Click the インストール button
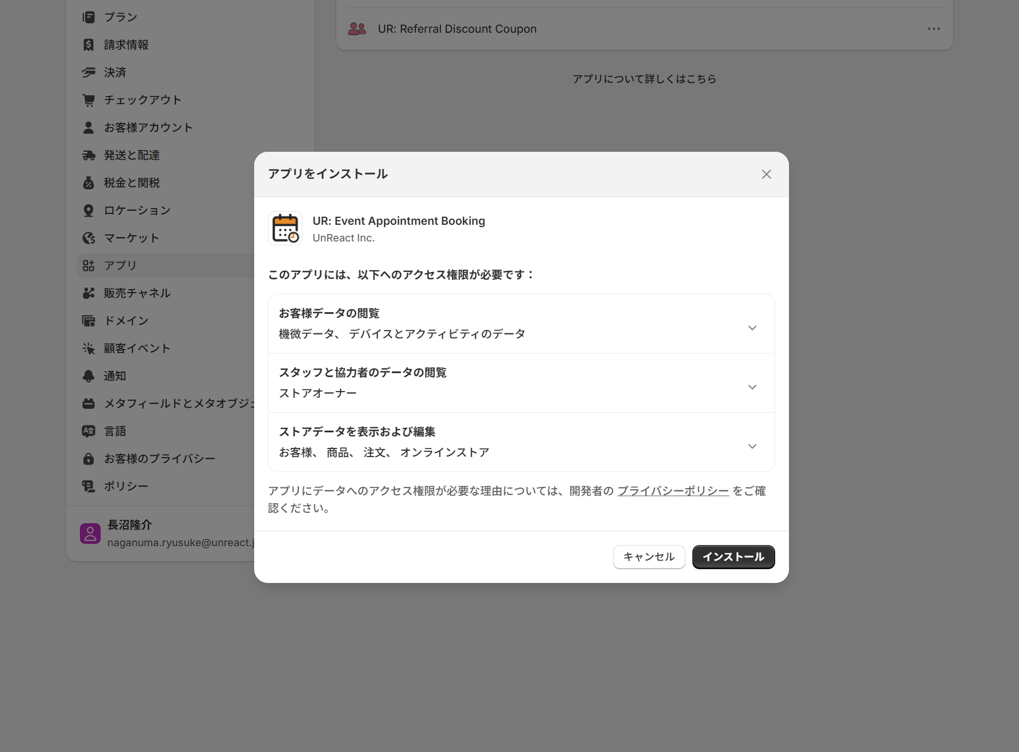This screenshot has width=1019, height=752. [x=734, y=557]
